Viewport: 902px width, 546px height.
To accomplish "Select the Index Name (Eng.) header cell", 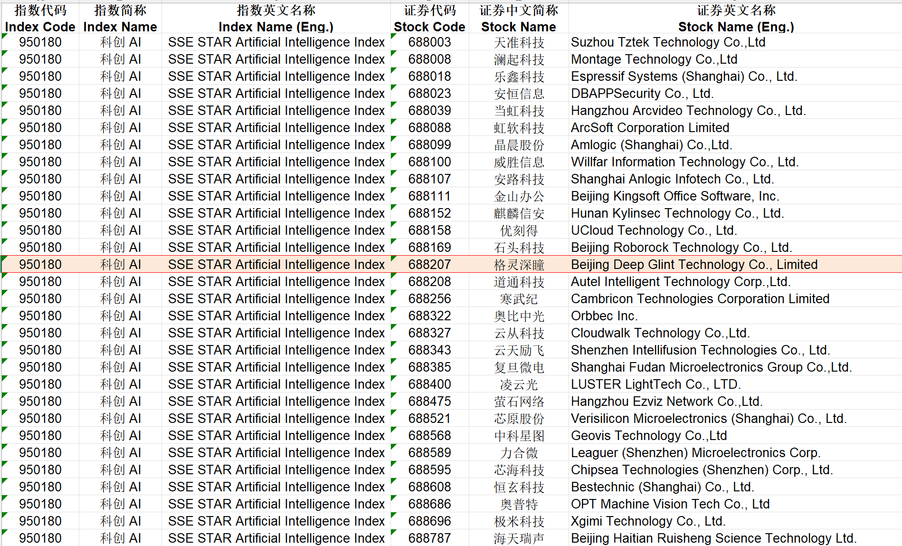I will pos(276,19).
